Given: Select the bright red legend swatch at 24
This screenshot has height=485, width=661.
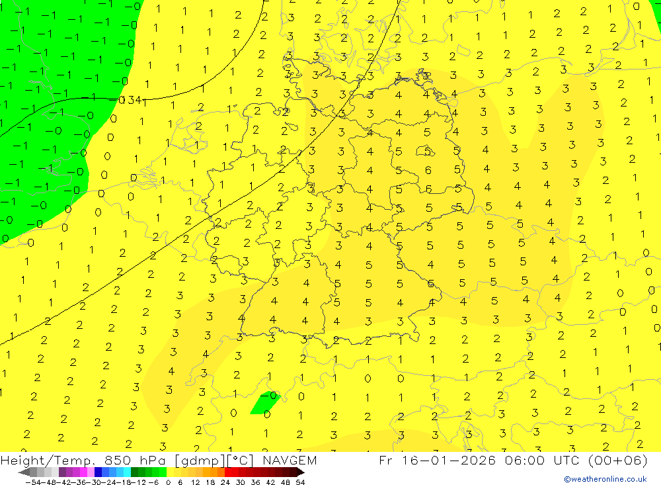Looking at the screenshot, I should (228, 472).
